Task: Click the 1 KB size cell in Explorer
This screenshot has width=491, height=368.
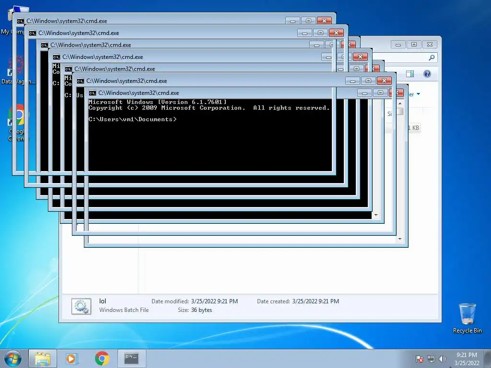Action: 413,127
